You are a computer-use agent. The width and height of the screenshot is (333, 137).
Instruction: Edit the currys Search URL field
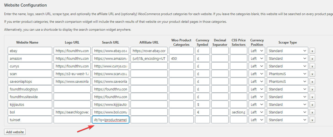(110, 66)
